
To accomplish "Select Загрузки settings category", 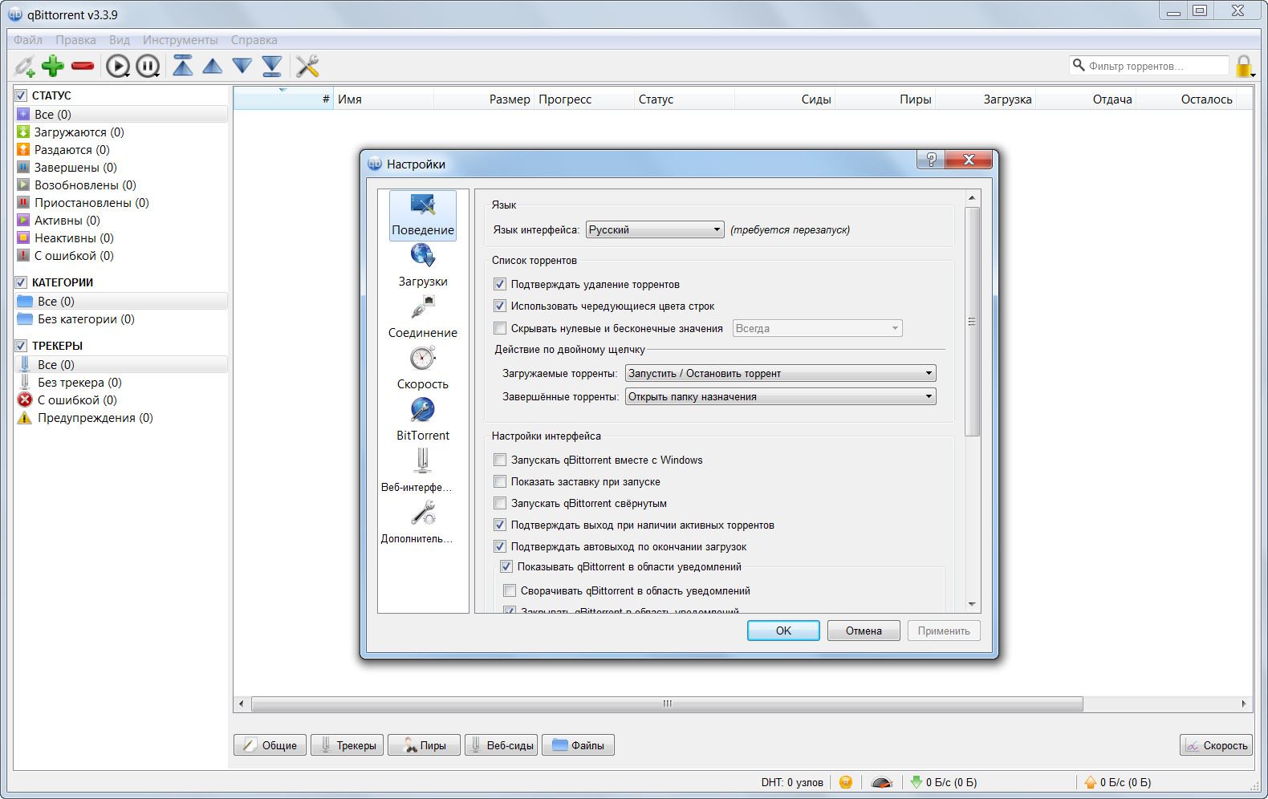I will point(423,266).
